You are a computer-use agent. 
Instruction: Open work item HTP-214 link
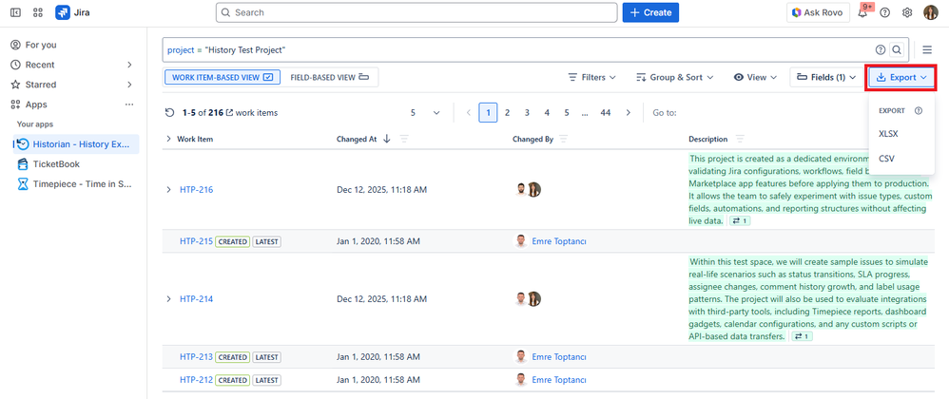click(196, 298)
